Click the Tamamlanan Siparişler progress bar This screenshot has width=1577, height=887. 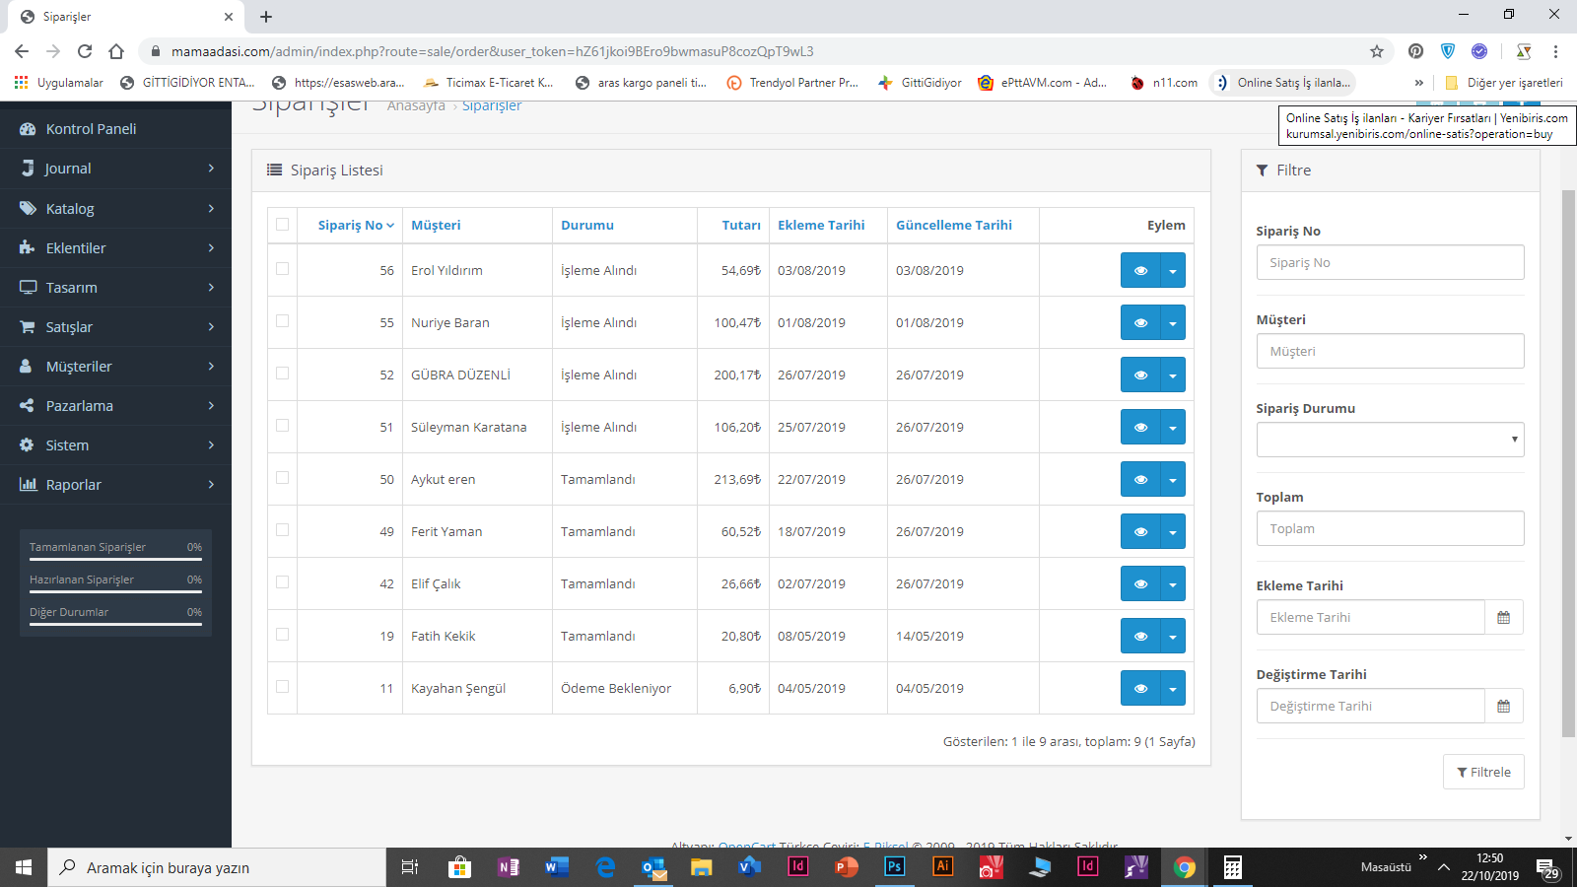(x=115, y=559)
